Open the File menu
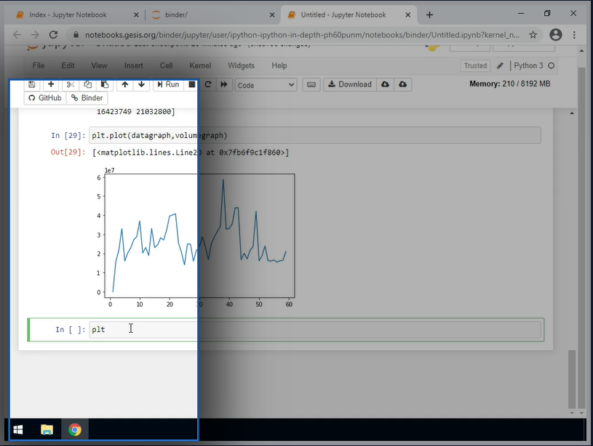The height and width of the screenshot is (446, 593). 39,65
